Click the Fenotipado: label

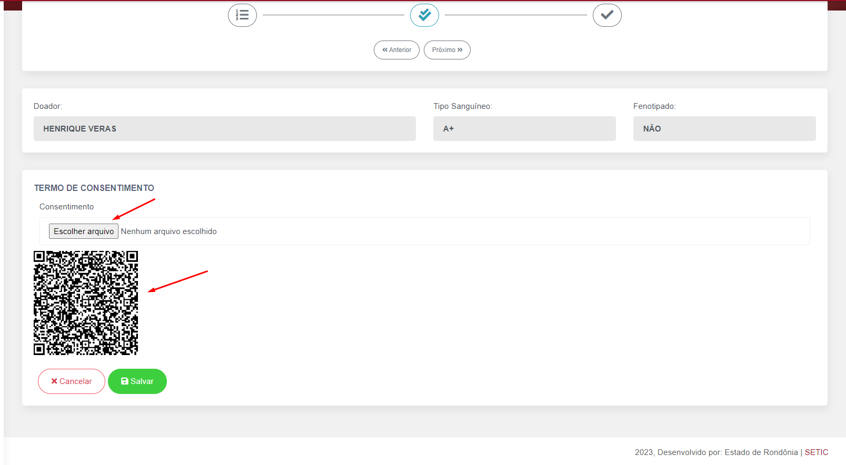[654, 106]
